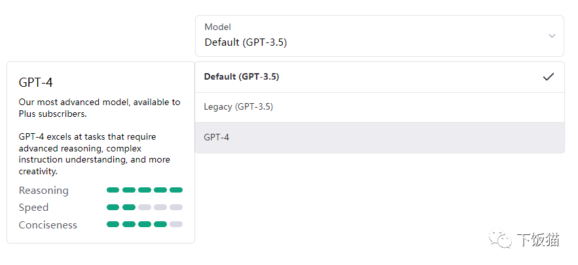Click the 下饭猫 watermark text

coord(538,240)
